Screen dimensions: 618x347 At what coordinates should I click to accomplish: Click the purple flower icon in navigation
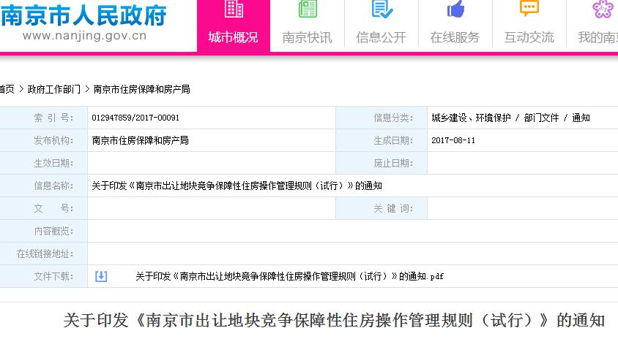[603, 9]
